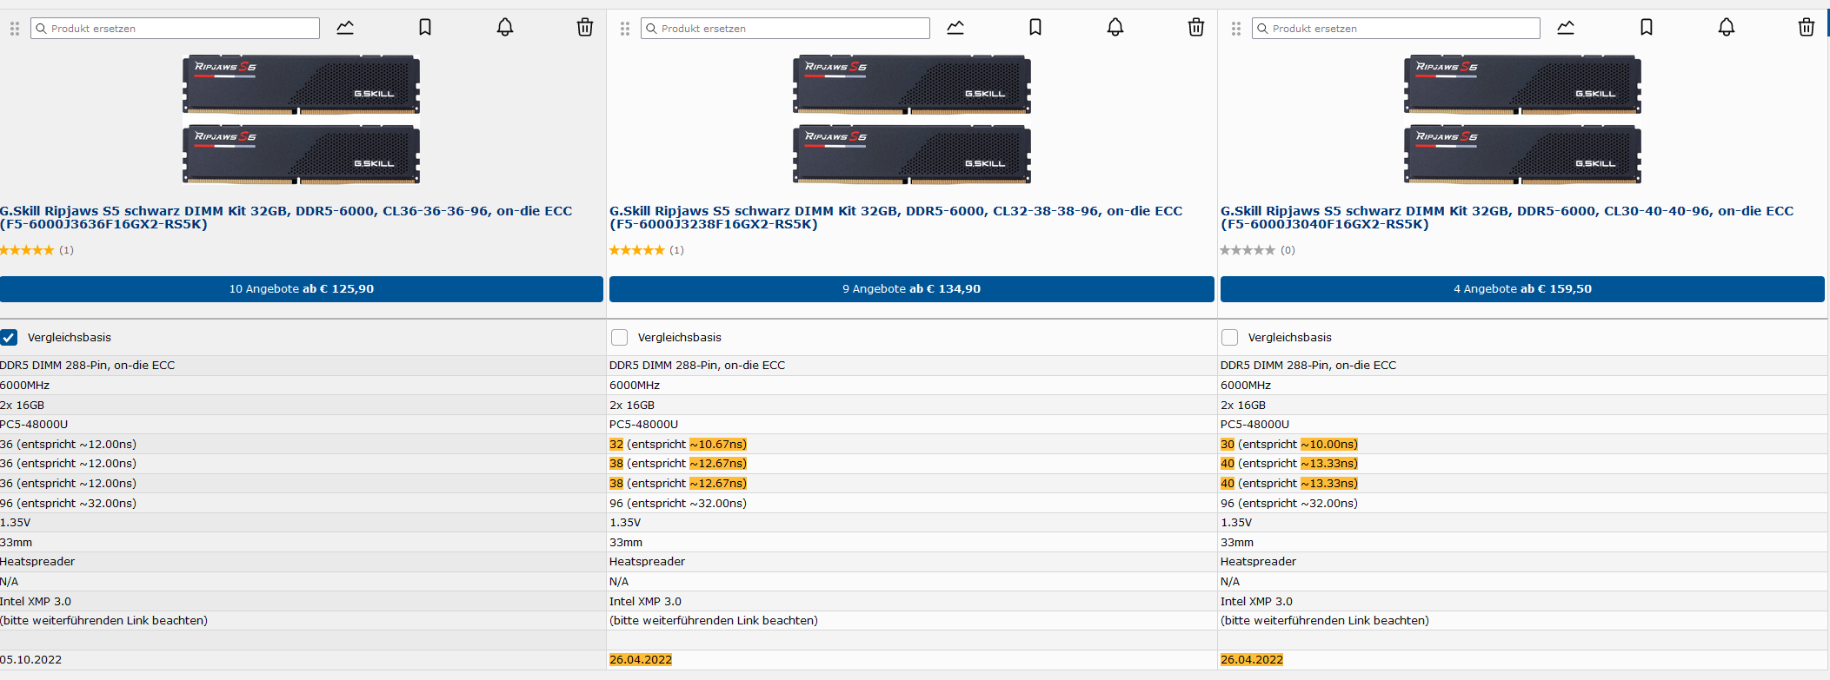Delete CL32 kit column via trash icon

click(1196, 28)
